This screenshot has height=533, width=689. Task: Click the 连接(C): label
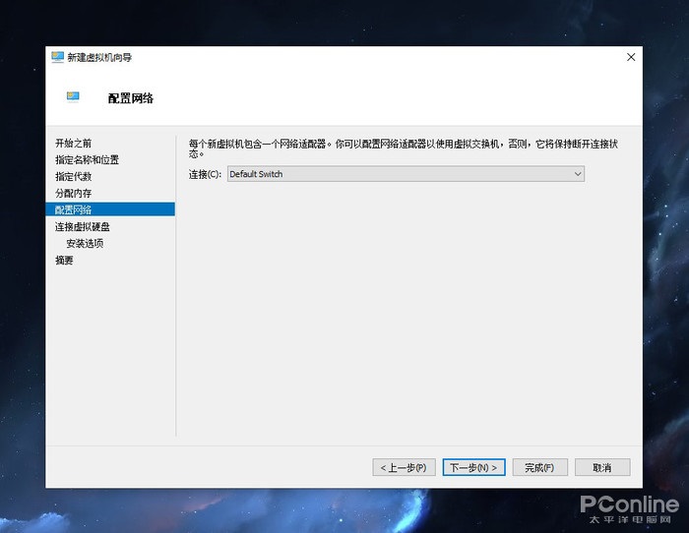click(205, 174)
